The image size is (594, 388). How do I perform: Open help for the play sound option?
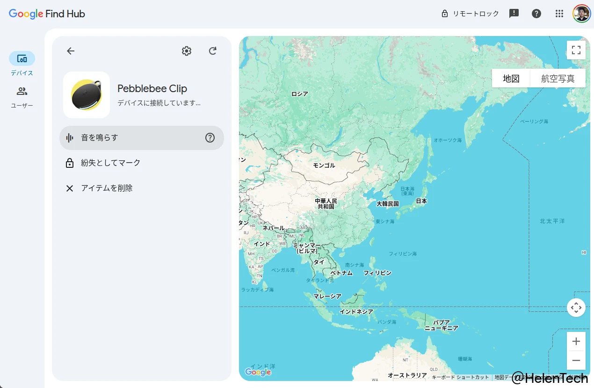(x=210, y=138)
